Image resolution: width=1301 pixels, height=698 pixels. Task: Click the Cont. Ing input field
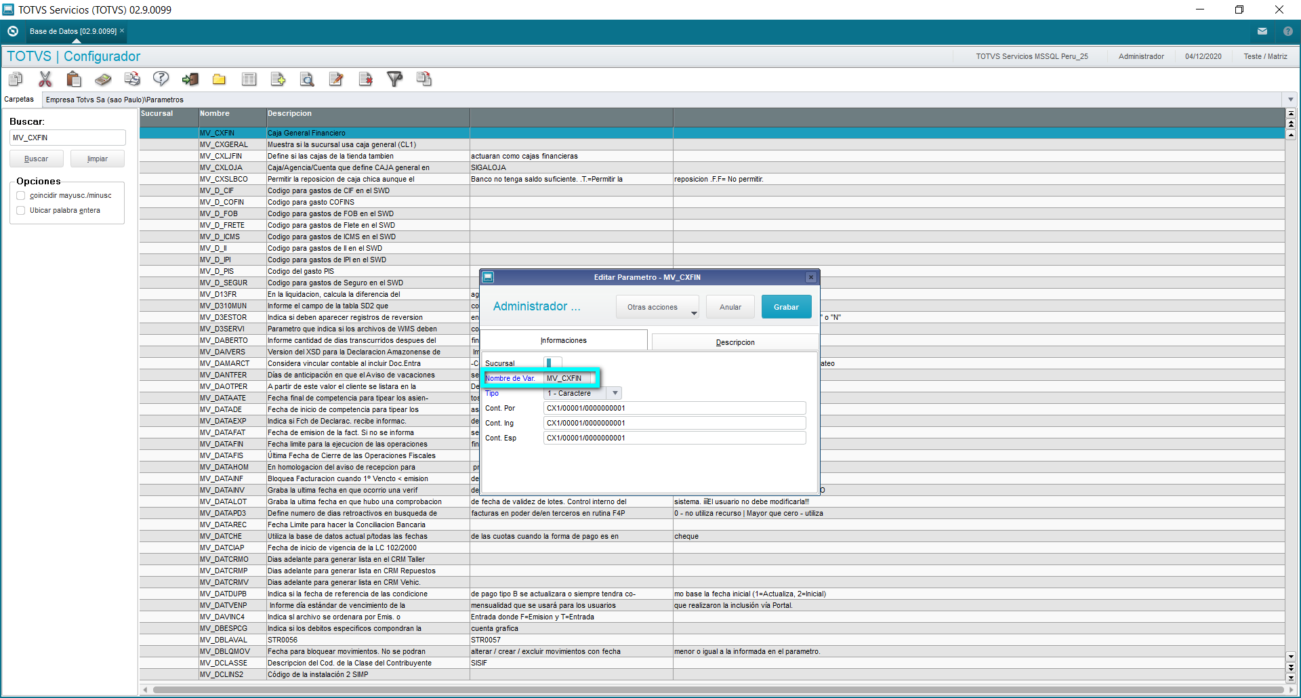click(675, 423)
